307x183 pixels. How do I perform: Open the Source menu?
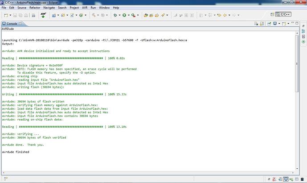[22, 8]
